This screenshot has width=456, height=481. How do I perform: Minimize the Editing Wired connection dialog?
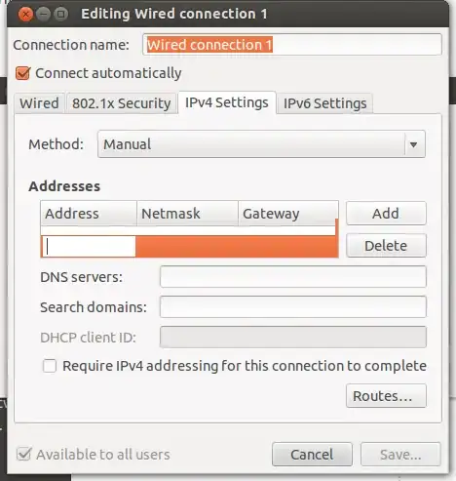coord(43,14)
